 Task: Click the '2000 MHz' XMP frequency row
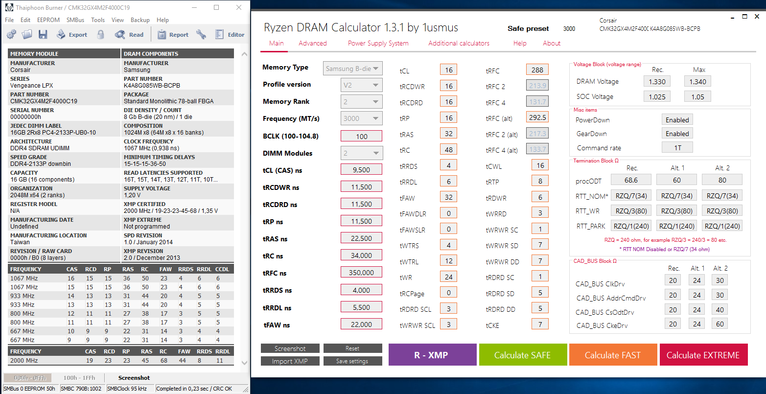[x=121, y=361]
